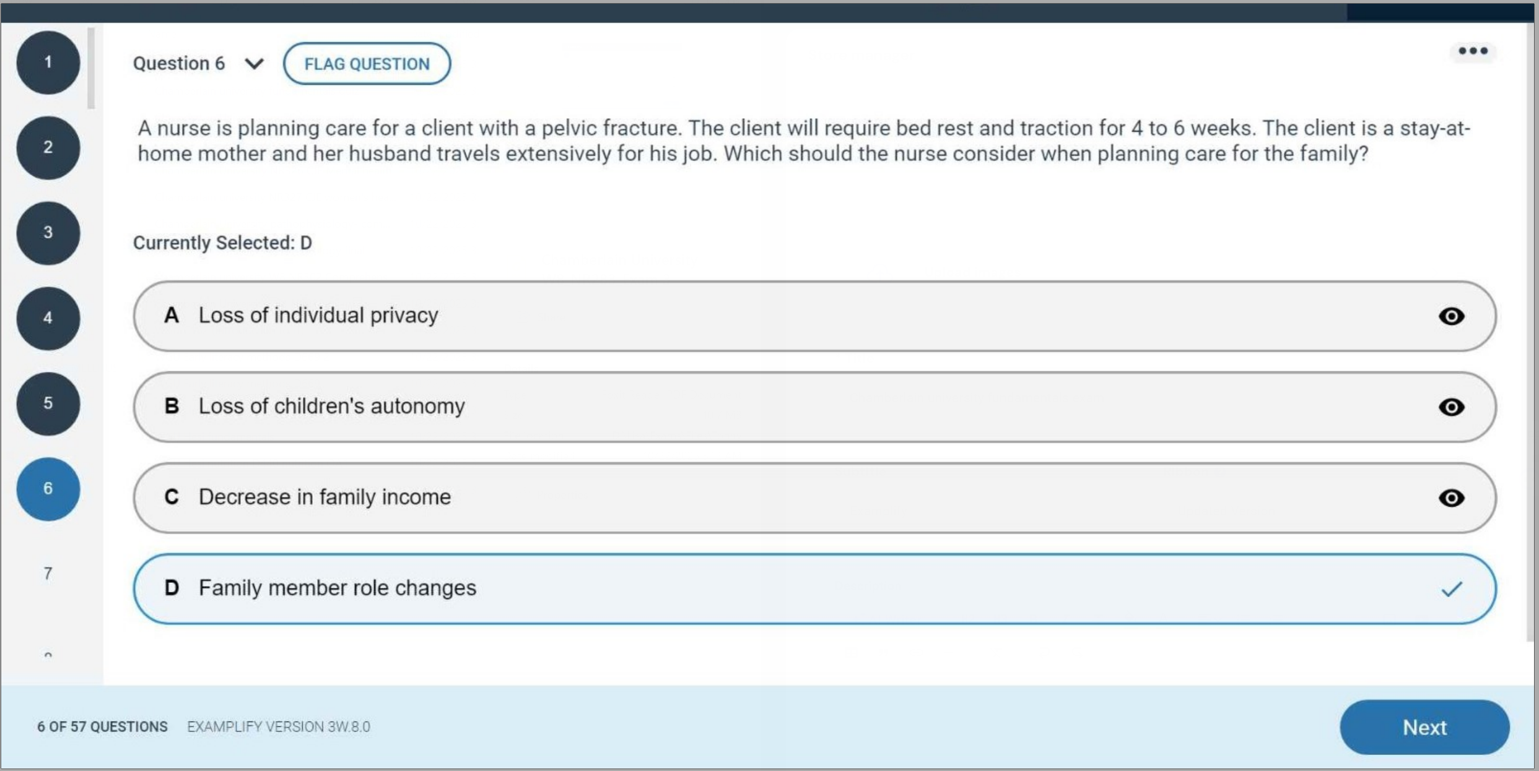Image resolution: width=1539 pixels, height=771 pixels.
Task: Click the highlighted question 6 circle
Action: 48,488
